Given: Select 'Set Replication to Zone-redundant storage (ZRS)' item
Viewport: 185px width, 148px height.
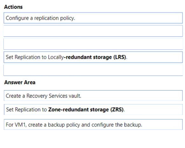Looking at the screenshot, I should click(x=93, y=109).
